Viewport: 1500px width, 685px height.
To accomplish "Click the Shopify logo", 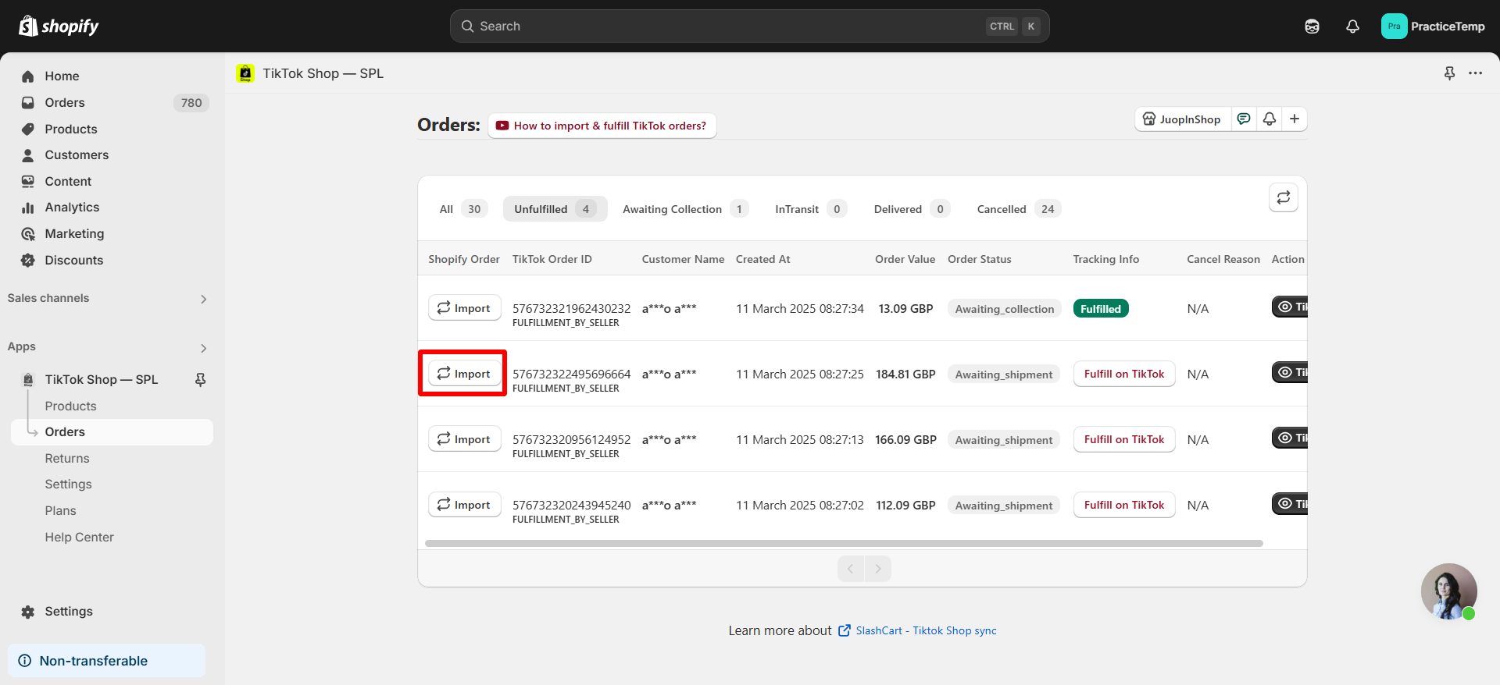I will pos(59,27).
